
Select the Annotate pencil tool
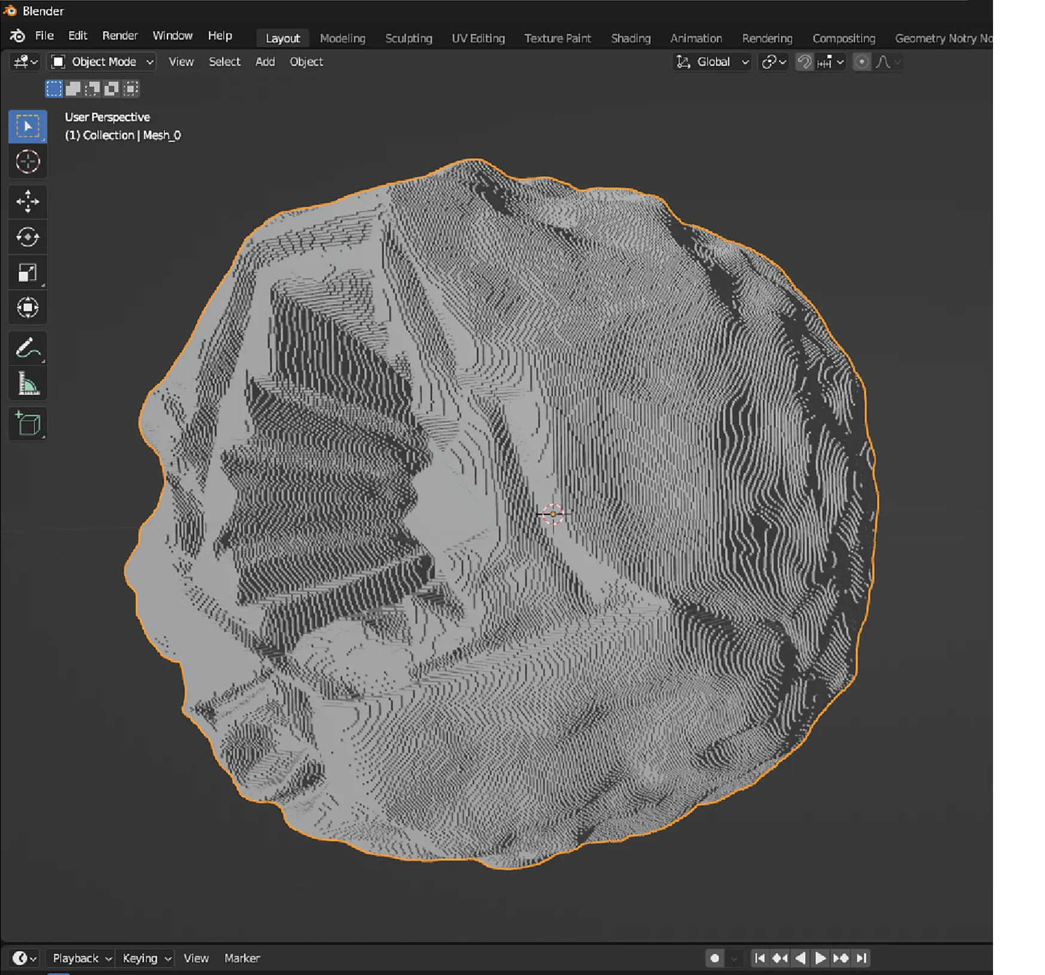tap(27, 348)
